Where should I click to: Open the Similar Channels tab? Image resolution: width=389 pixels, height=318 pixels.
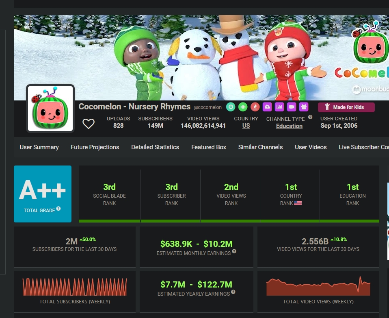coord(261,147)
